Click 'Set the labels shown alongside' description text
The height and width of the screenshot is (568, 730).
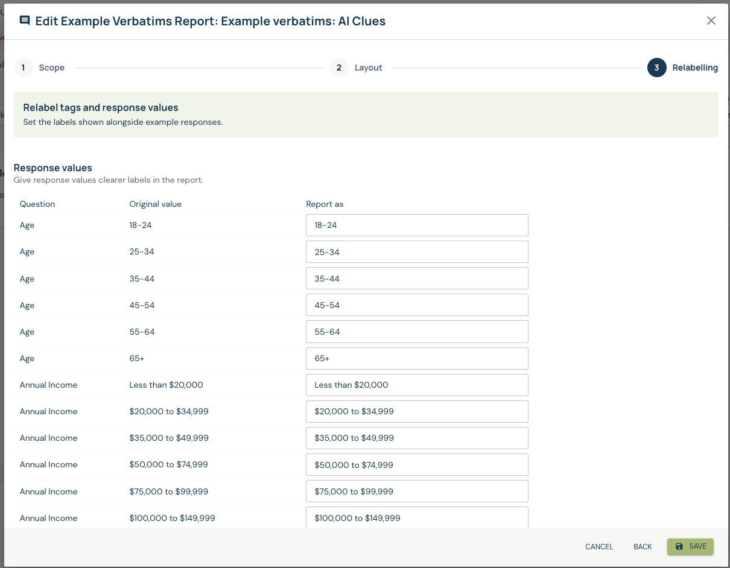[123, 122]
